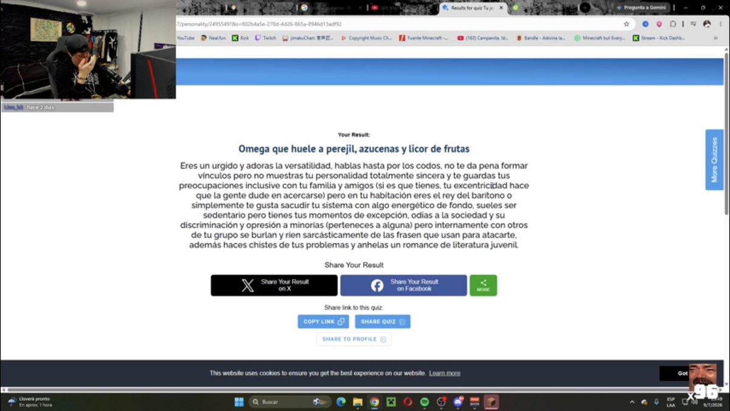The height and width of the screenshot is (411, 730).
Task: Click the SHARE QUIZ button
Action: tap(383, 321)
